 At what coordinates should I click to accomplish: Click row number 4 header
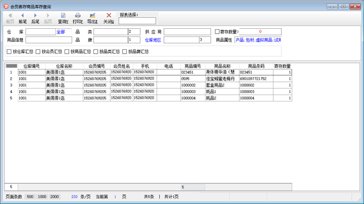(x=11, y=92)
